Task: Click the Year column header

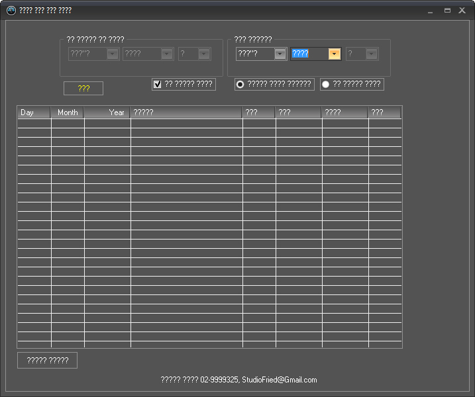Action: [107, 112]
